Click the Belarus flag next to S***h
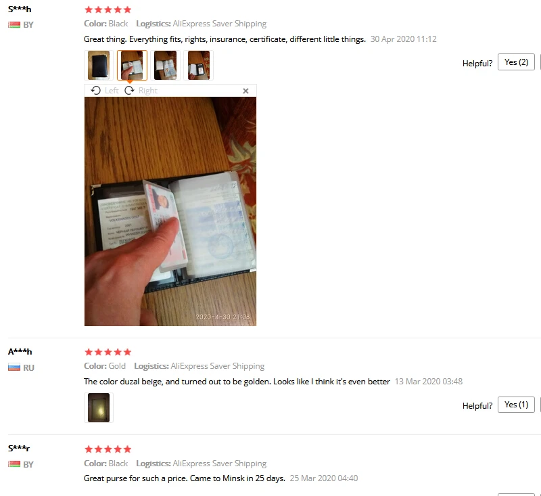This screenshot has width=541, height=496. point(14,25)
